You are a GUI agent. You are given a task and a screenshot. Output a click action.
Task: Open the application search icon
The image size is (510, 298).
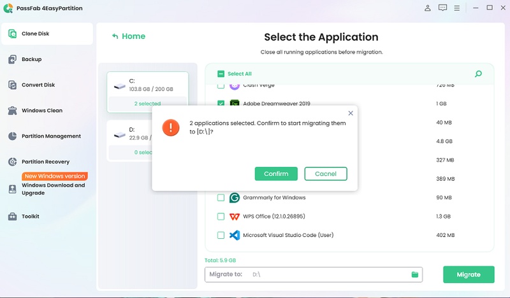click(x=478, y=74)
